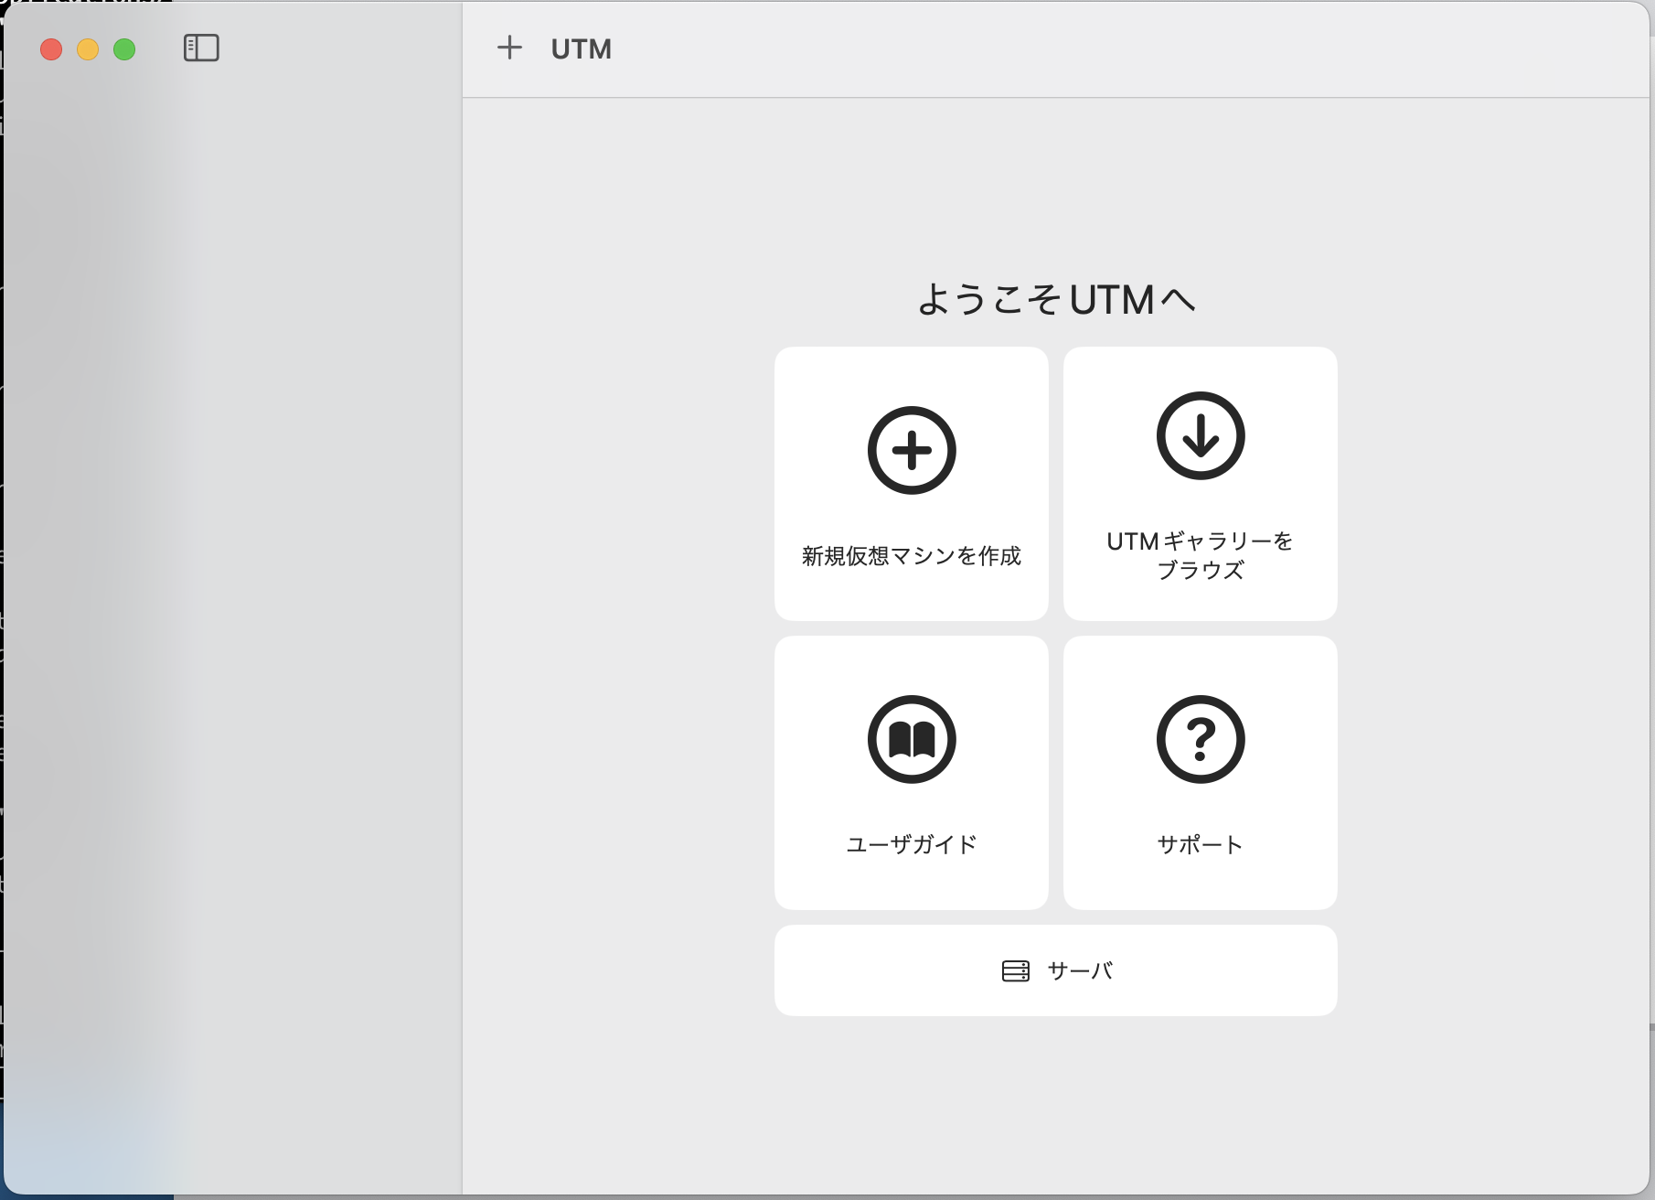1655x1200 pixels.
Task: Toggle the sidebar with the toolbar icon
Action: 201,48
